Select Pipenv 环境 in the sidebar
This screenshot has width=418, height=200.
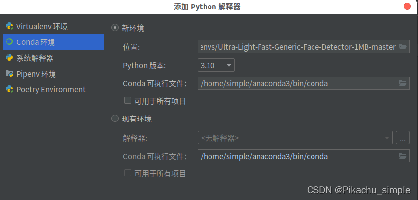click(36, 74)
